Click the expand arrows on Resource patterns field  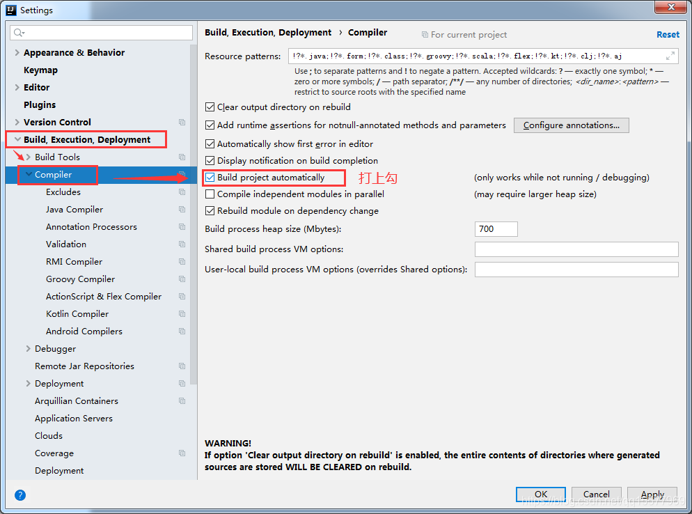click(x=670, y=56)
